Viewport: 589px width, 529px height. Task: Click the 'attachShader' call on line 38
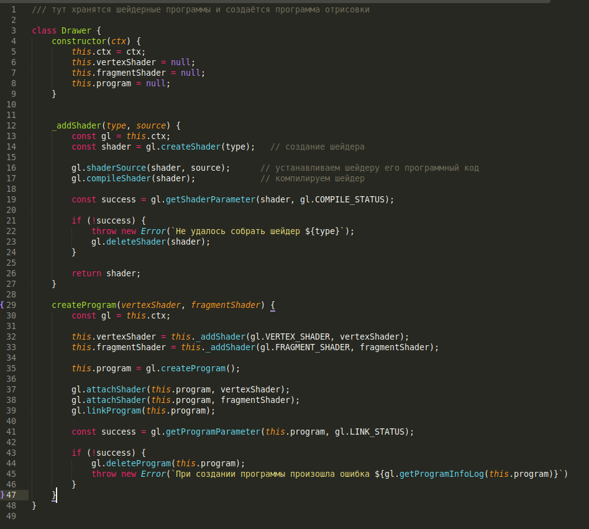coord(116,400)
